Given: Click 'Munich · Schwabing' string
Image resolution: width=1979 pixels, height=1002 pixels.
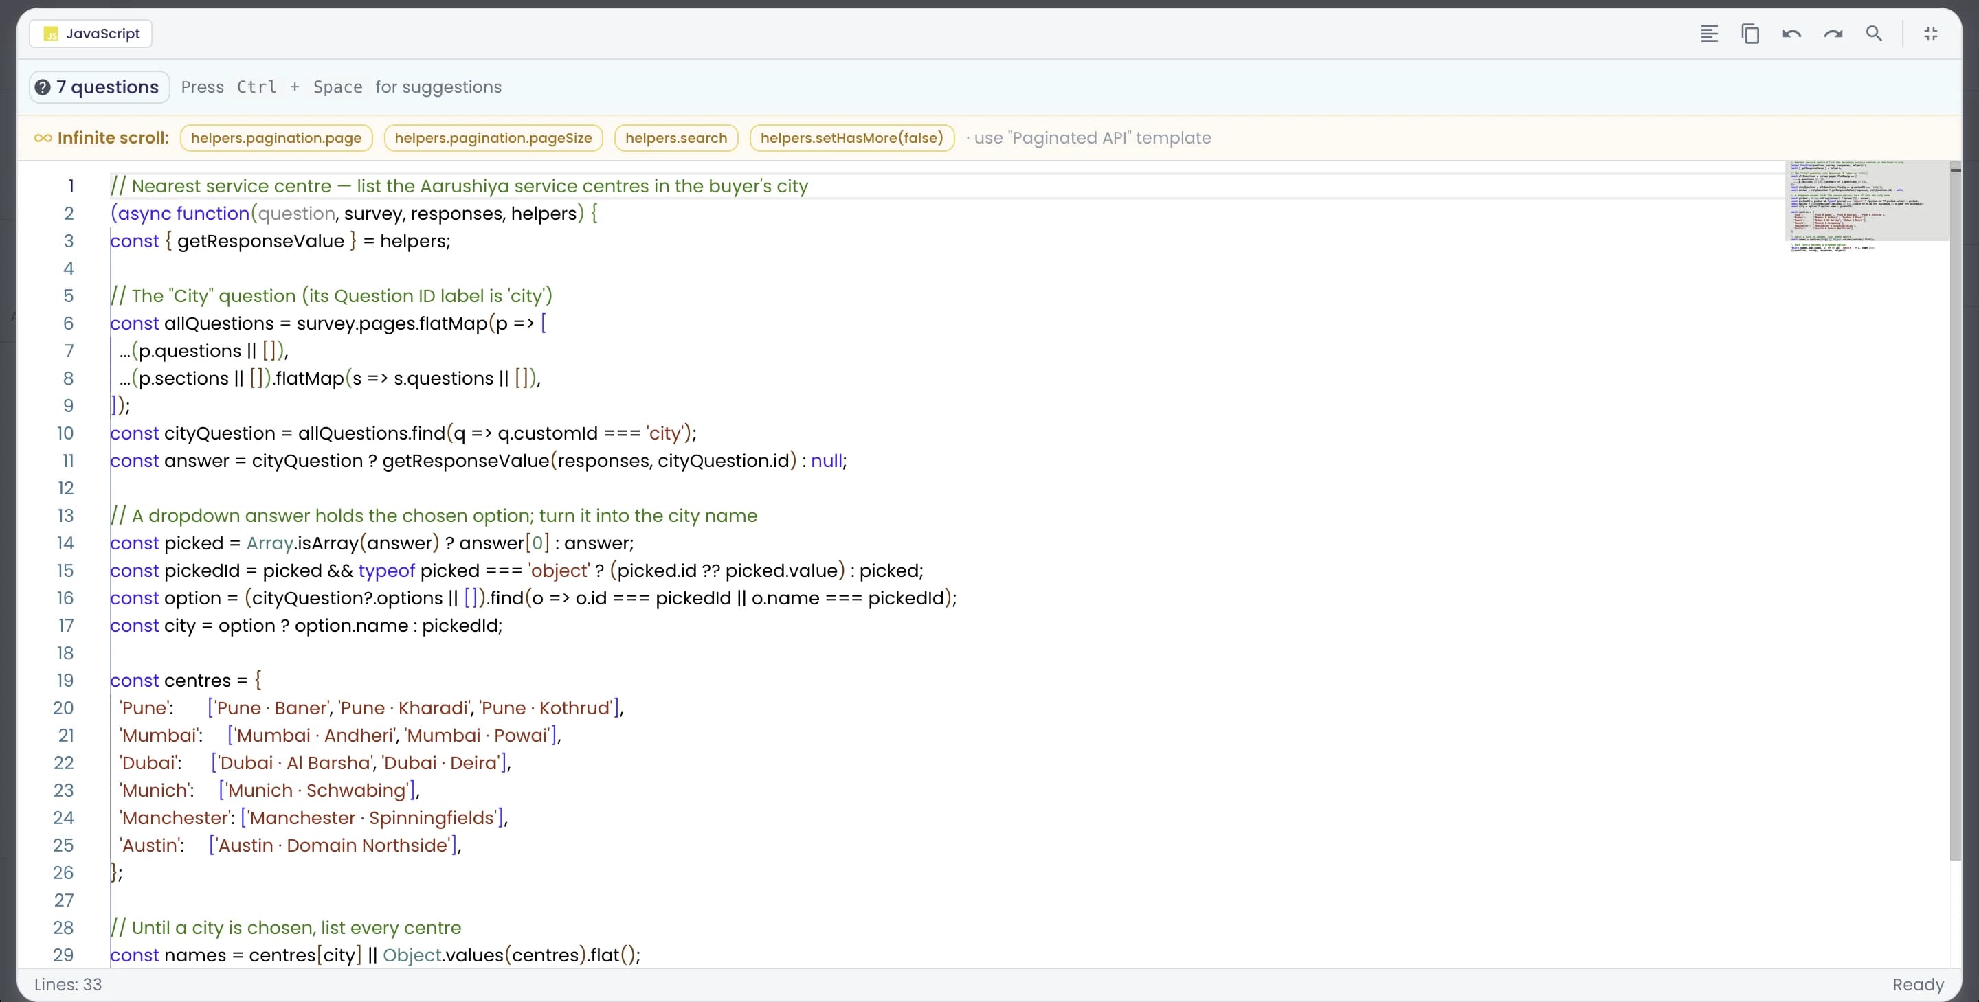Looking at the screenshot, I should click(x=317, y=790).
